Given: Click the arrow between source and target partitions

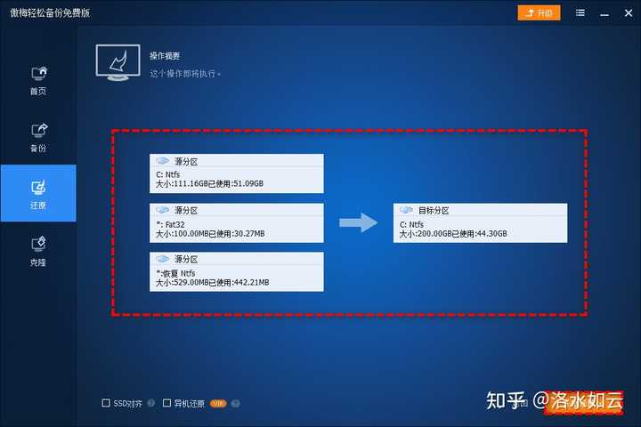Looking at the screenshot, I should [359, 222].
